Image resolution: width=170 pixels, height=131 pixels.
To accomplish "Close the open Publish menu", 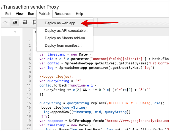I will pyautogui.click(x=45, y=14).
